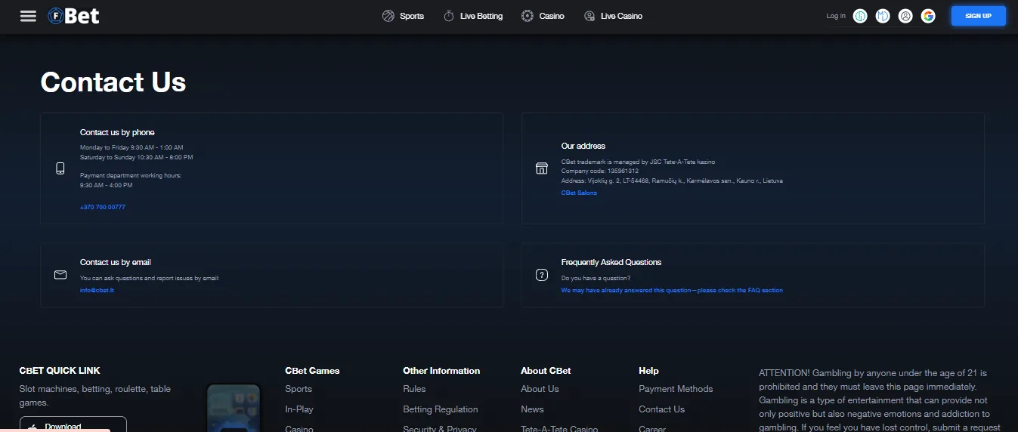Click the Download app button

click(x=73, y=424)
